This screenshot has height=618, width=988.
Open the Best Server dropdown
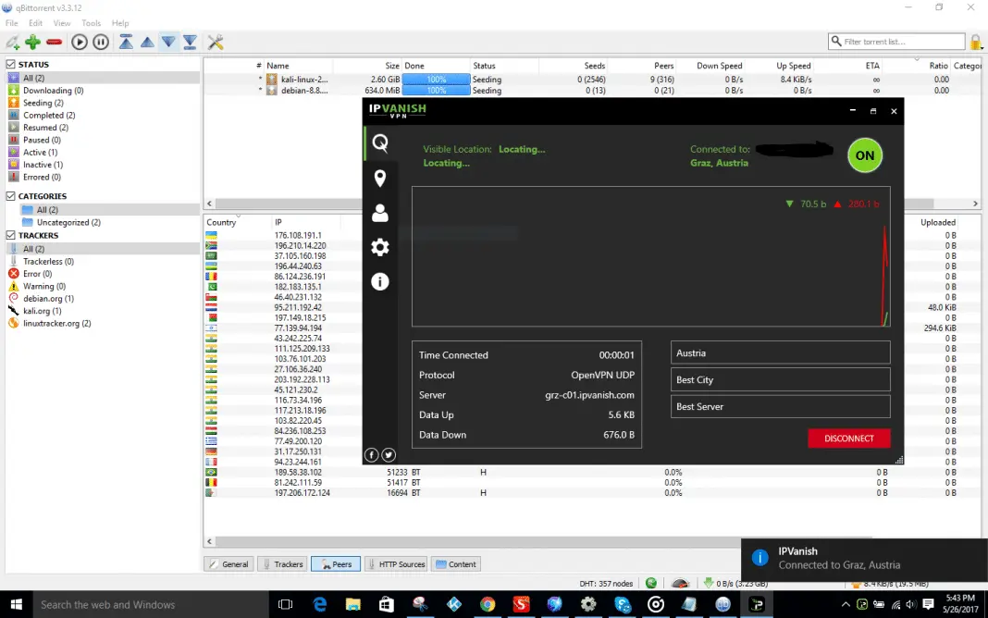[780, 406]
